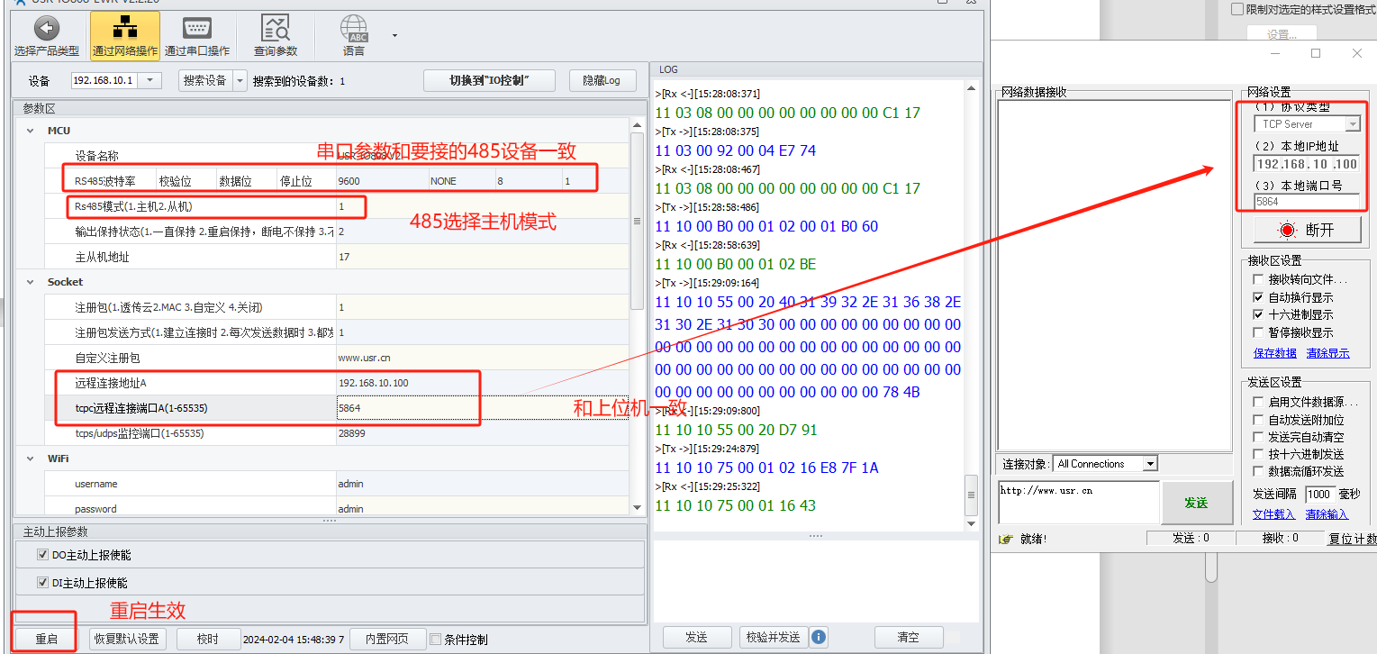The height and width of the screenshot is (654, 1377).
Task: Open the 查询参数 query icon
Action: (275, 27)
